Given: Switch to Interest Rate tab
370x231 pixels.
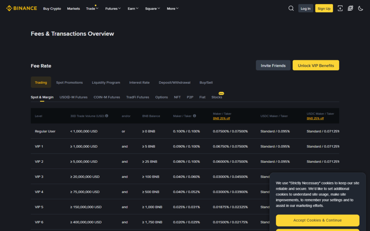Looking at the screenshot, I should pyautogui.click(x=139, y=83).
